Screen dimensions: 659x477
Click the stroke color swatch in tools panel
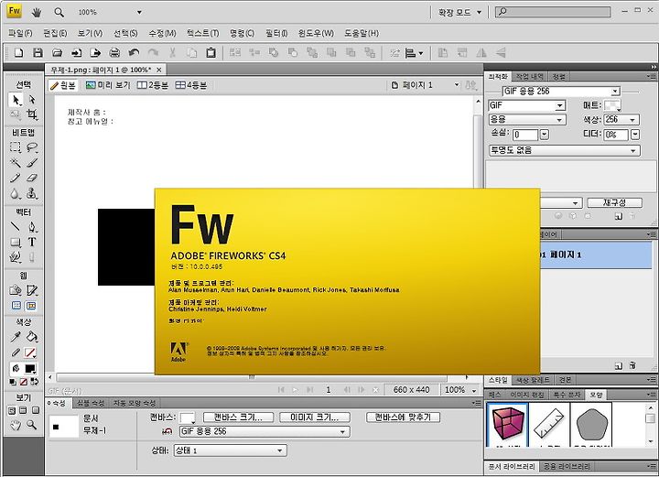(30, 352)
